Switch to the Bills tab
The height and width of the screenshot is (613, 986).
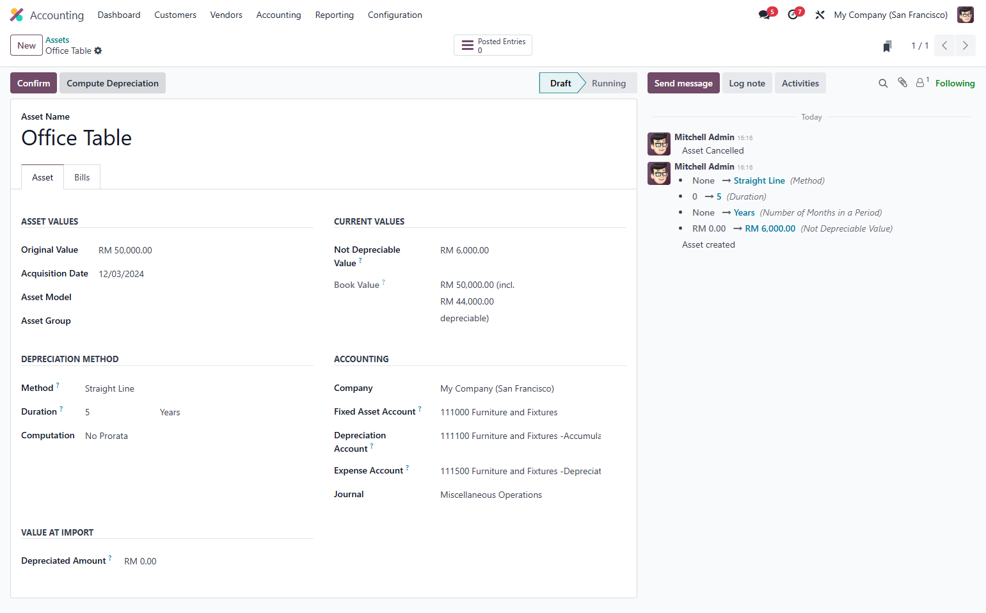pyautogui.click(x=82, y=177)
